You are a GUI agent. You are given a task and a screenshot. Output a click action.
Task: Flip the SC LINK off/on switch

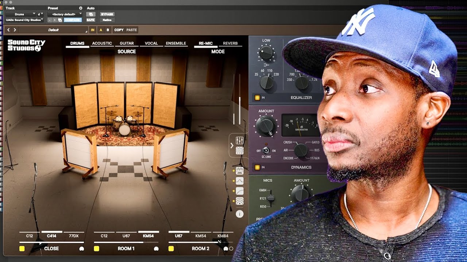pos(266,150)
